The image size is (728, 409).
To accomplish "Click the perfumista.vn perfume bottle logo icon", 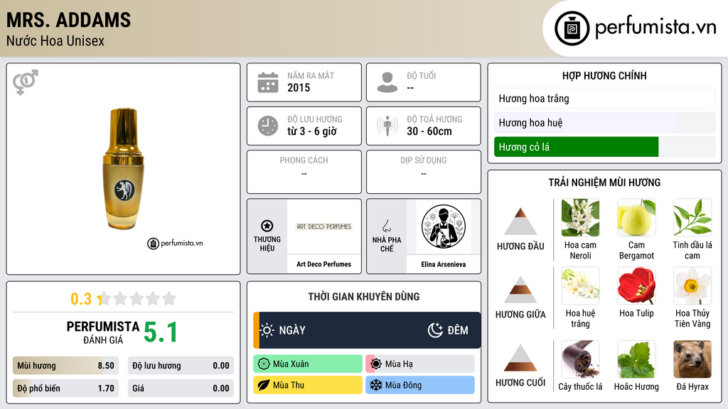I will click(x=572, y=28).
